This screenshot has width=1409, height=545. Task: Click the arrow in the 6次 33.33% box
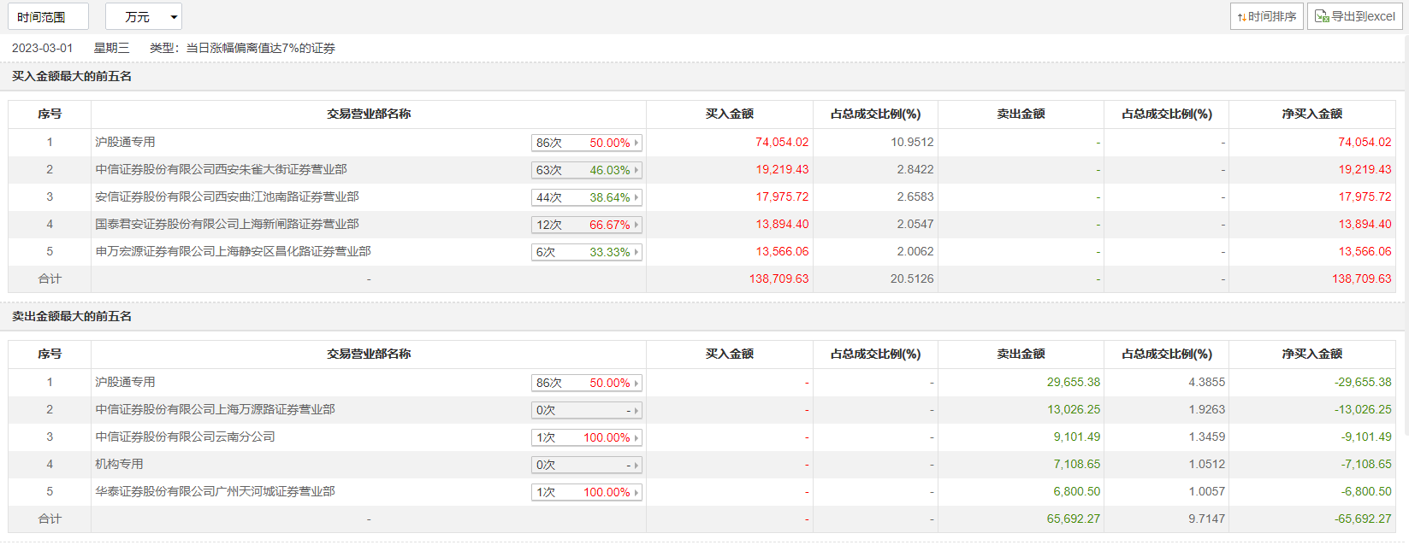(x=636, y=253)
